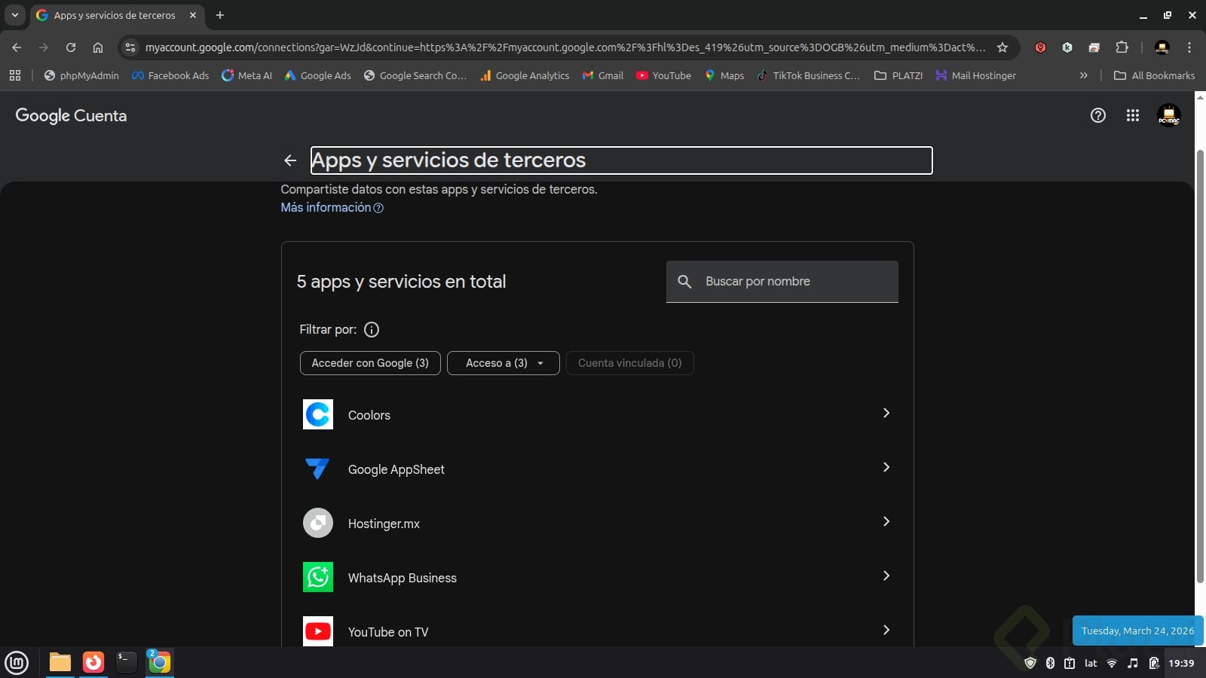Open the Gmail bookmark

(x=603, y=75)
